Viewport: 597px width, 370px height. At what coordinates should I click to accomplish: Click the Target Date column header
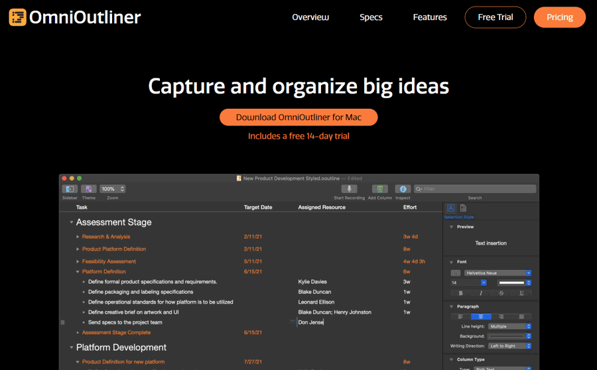click(258, 207)
